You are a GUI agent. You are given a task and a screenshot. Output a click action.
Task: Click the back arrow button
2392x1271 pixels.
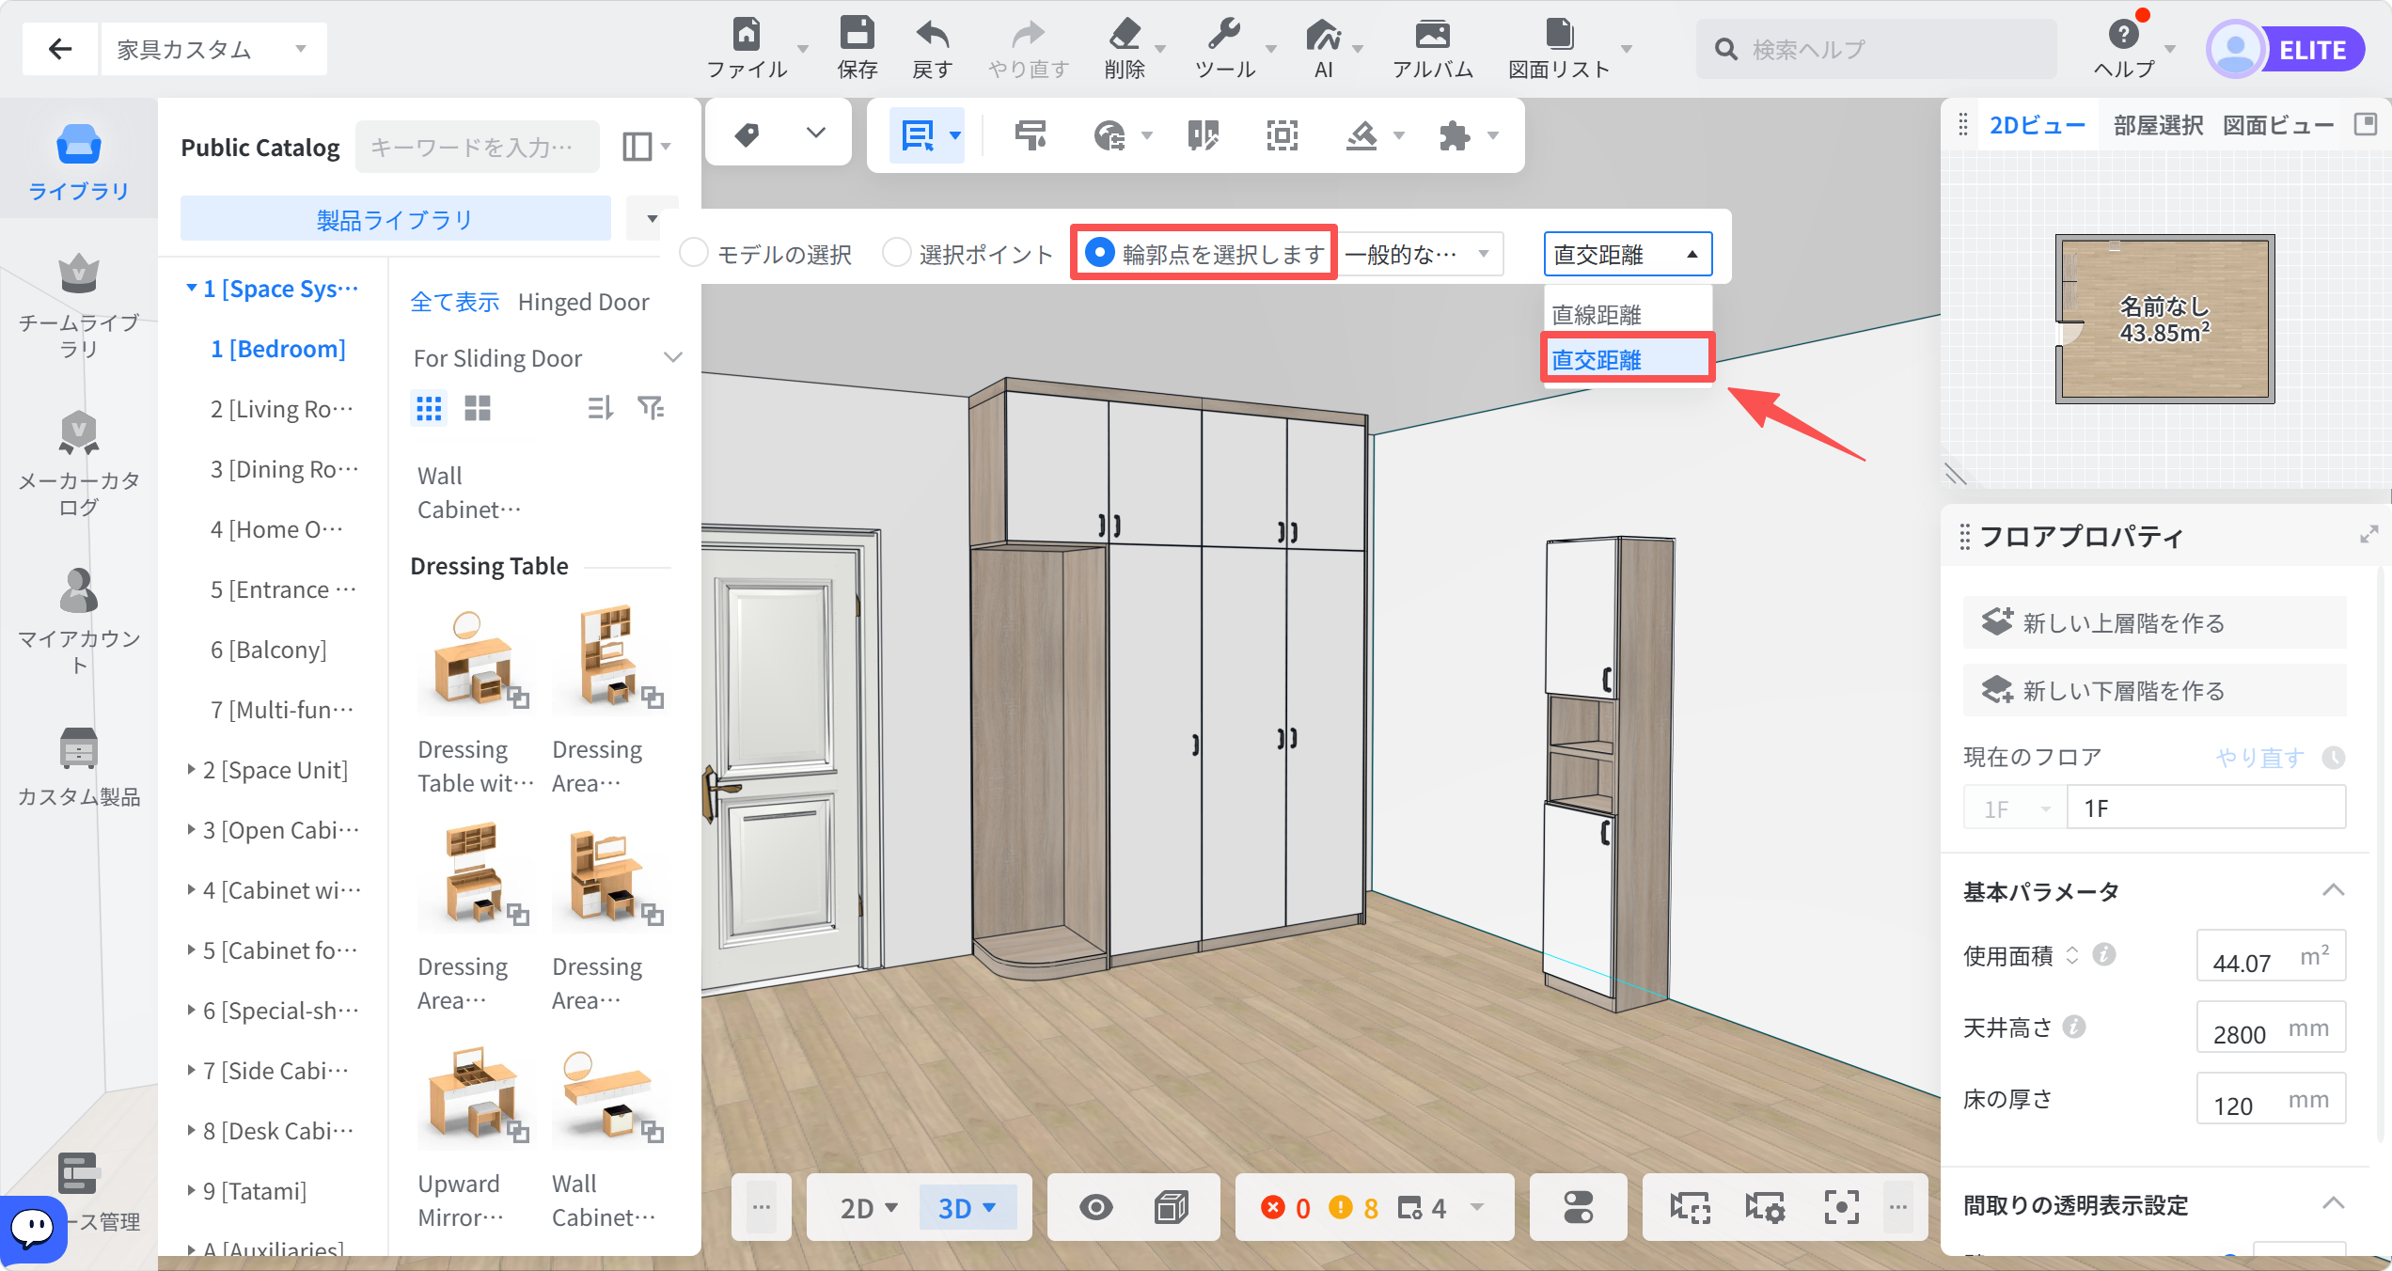60,49
